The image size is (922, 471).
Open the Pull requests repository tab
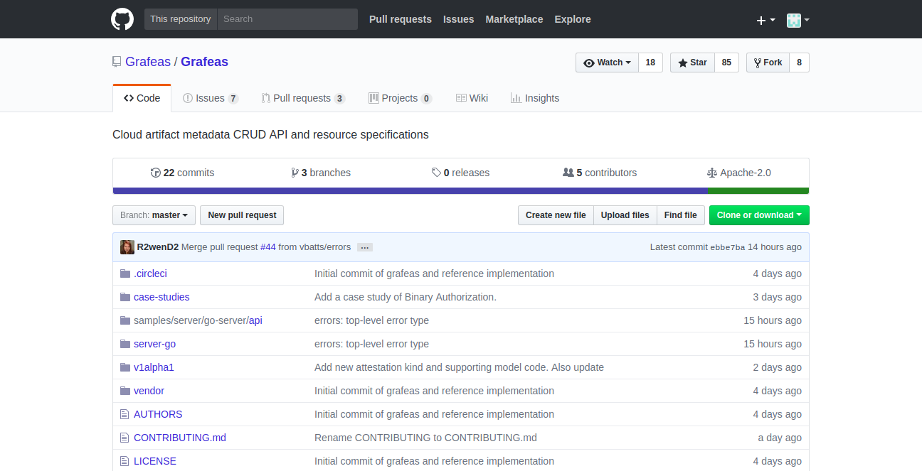pos(303,98)
